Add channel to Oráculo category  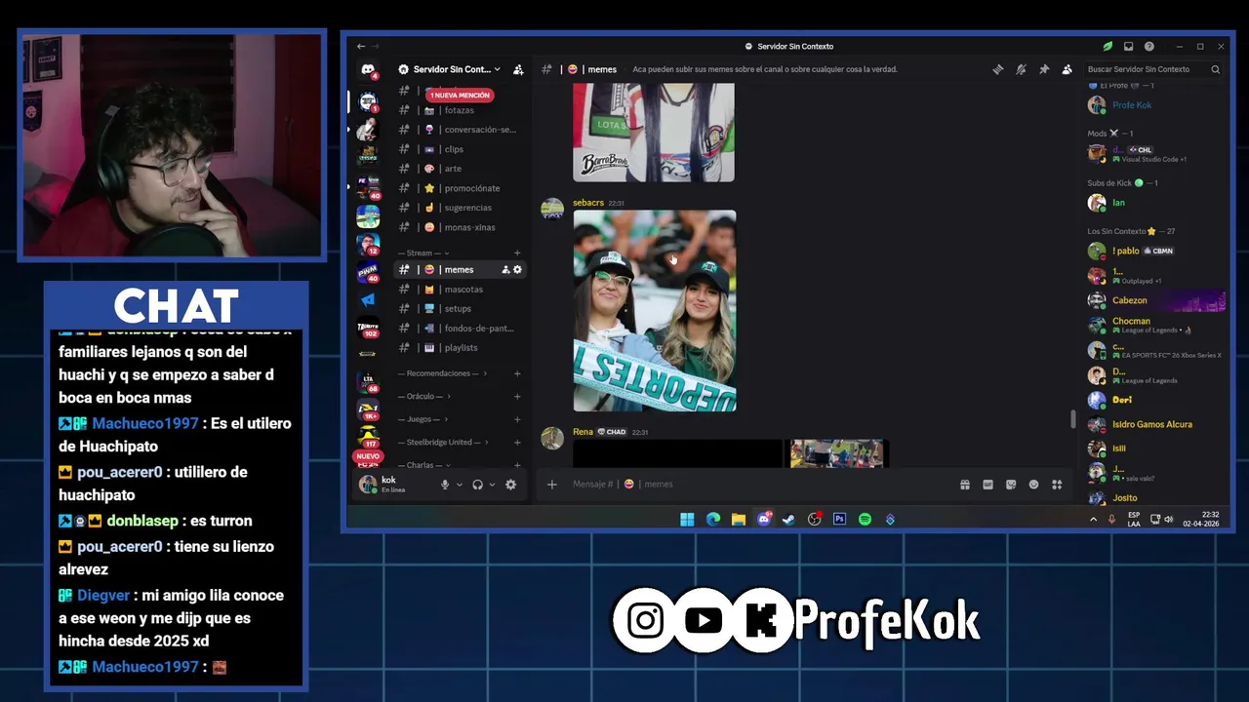pos(517,397)
